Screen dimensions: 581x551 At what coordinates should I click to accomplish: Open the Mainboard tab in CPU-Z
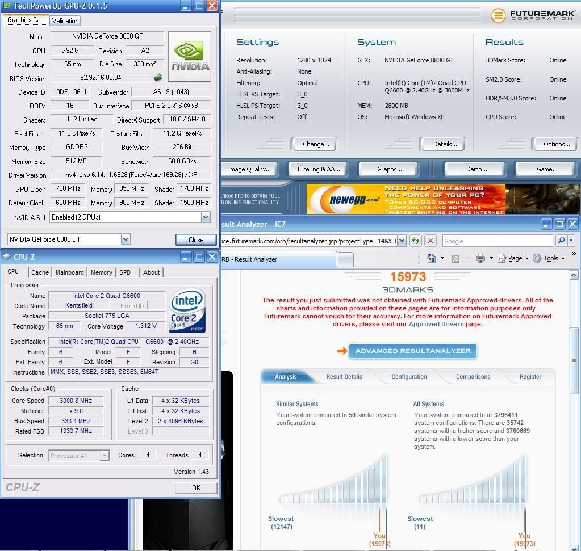70,272
